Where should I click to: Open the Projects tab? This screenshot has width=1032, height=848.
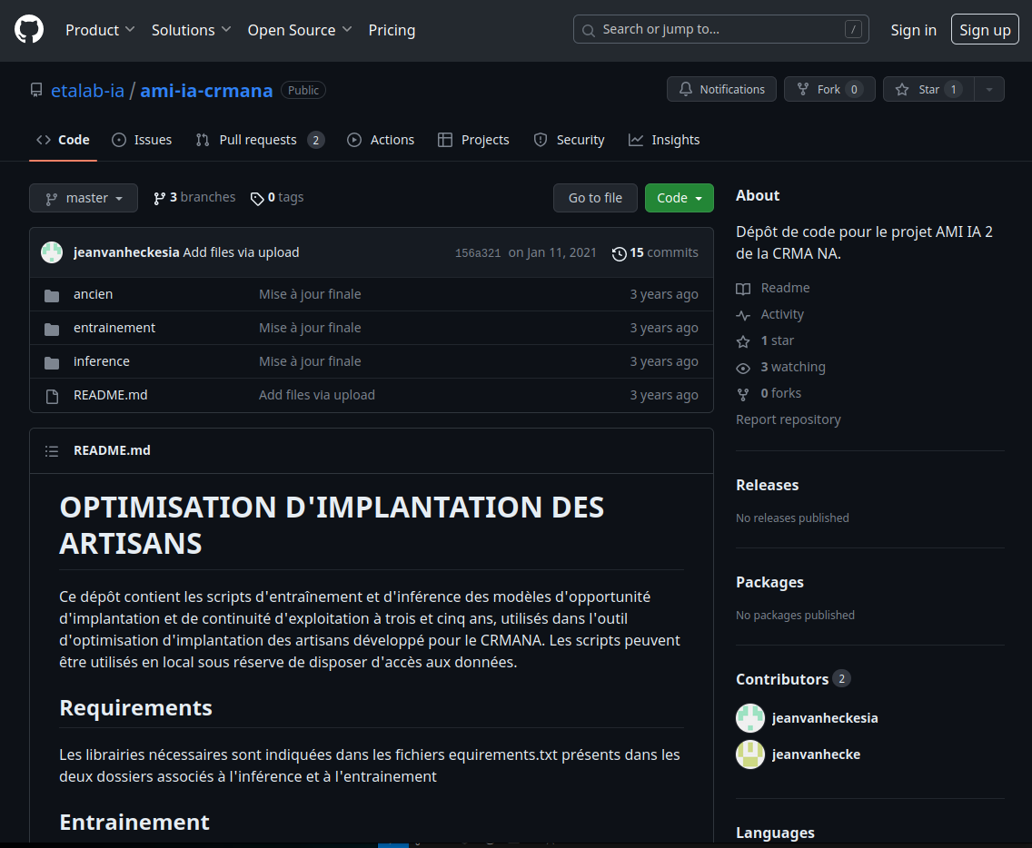coord(473,140)
